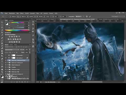Select the Eyedropper tool
The height and width of the screenshot is (95, 126).
(2, 35)
